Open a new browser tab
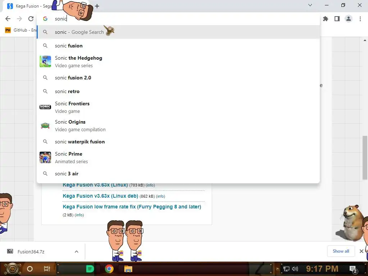Image resolution: width=368 pixels, height=276 pixels. (x=97, y=6)
